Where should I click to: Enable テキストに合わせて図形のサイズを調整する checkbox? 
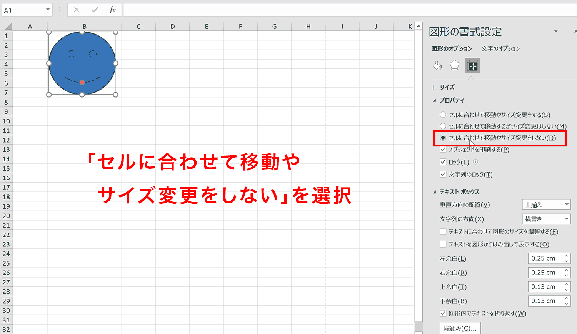[x=443, y=232]
